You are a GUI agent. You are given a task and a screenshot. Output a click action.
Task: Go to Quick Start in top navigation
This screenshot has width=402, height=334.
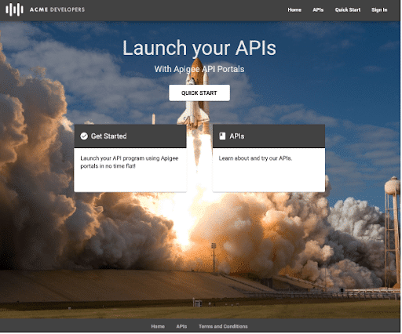pyautogui.click(x=348, y=10)
